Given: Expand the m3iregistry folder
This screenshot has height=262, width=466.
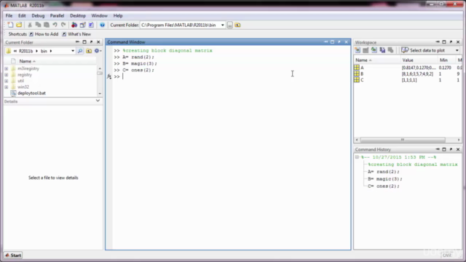Looking at the screenshot, I should pyautogui.click(x=7, y=68).
